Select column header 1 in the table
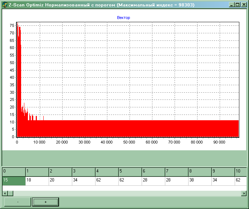 (x=37, y=172)
